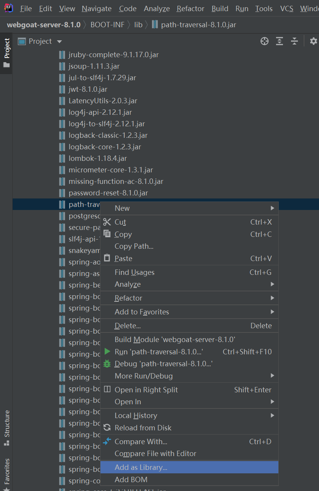This screenshot has height=491, width=319.
Task: Open the Project view dropdown arrow
Action: click(x=59, y=41)
